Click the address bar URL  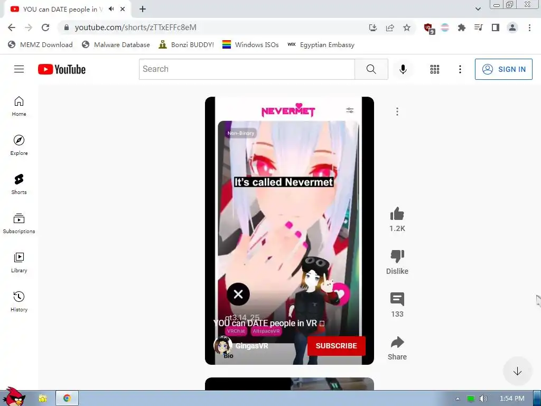136,27
